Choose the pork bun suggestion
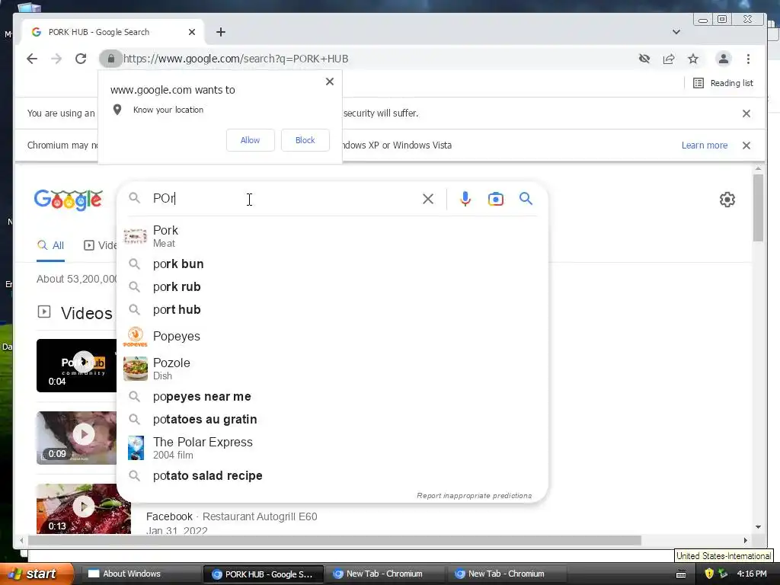This screenshot has width=780, height=585. pos(332,264)
